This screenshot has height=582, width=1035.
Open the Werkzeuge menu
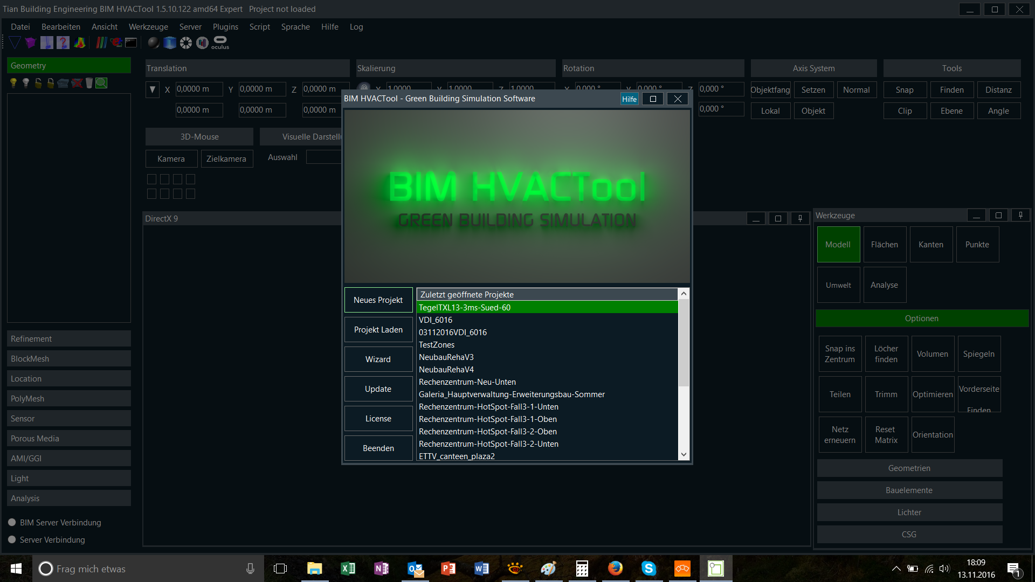pos(148,27)
